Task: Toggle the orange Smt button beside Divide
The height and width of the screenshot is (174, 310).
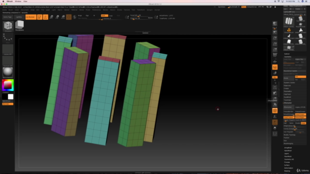Action: click(300, 77)
